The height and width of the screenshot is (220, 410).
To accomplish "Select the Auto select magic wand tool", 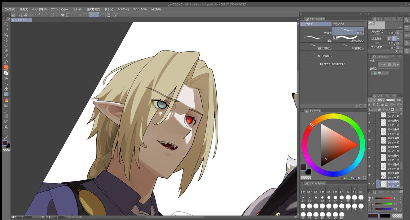I will 6,50.
